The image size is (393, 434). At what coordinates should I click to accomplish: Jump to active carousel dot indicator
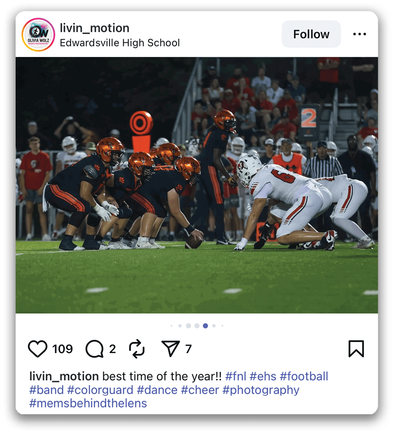(205, 326)
